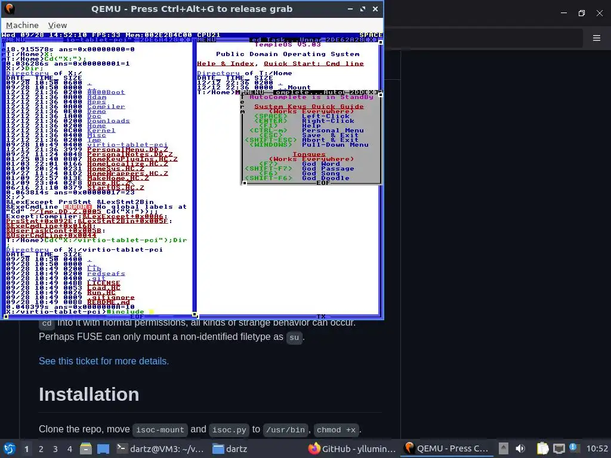
Task: Open HomeSys.HC.Z file link
Action: tap(116, 169)
